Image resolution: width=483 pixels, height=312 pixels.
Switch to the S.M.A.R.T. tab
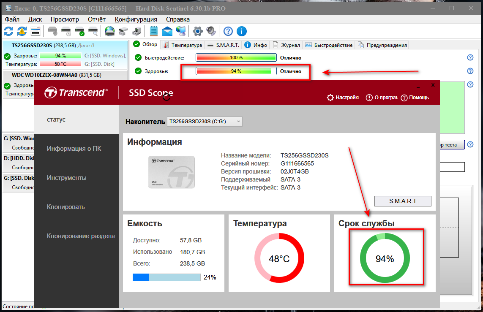click(223, 45)
